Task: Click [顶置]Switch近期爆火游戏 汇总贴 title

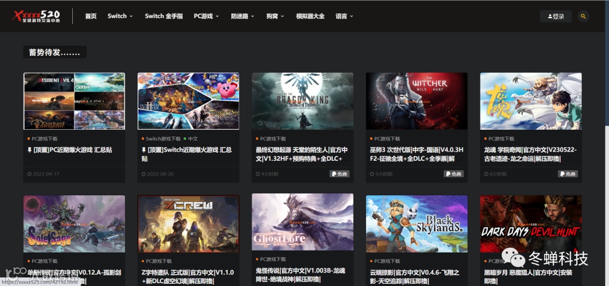Action: pos(187,154)
